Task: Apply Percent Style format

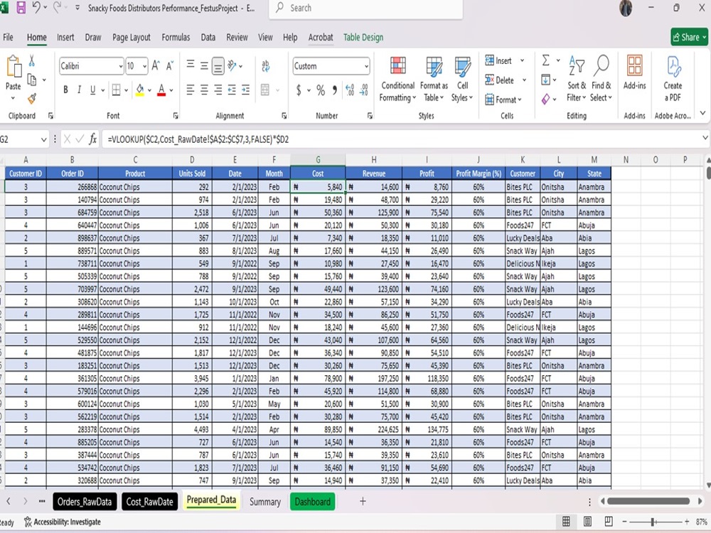Action: (321, 90)
